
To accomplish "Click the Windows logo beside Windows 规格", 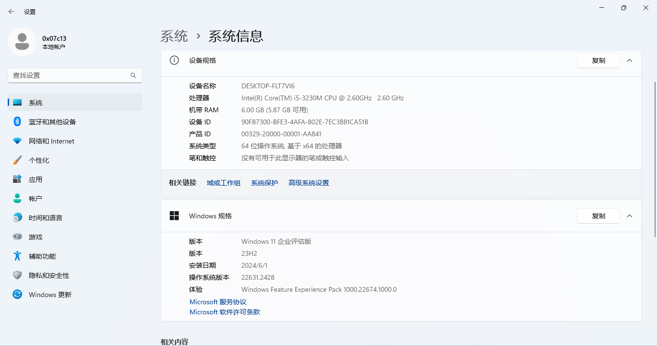I will click(x=174, y=216).
